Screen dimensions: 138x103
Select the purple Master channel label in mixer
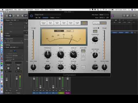[x=68, y=93]
